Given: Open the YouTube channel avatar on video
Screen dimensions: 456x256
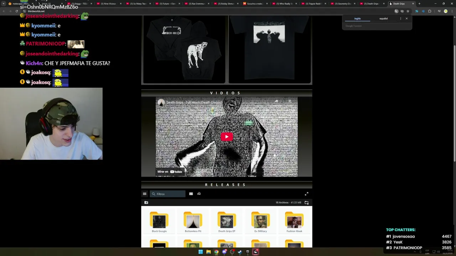Looking at the screenshot, I should click(161, 102).
